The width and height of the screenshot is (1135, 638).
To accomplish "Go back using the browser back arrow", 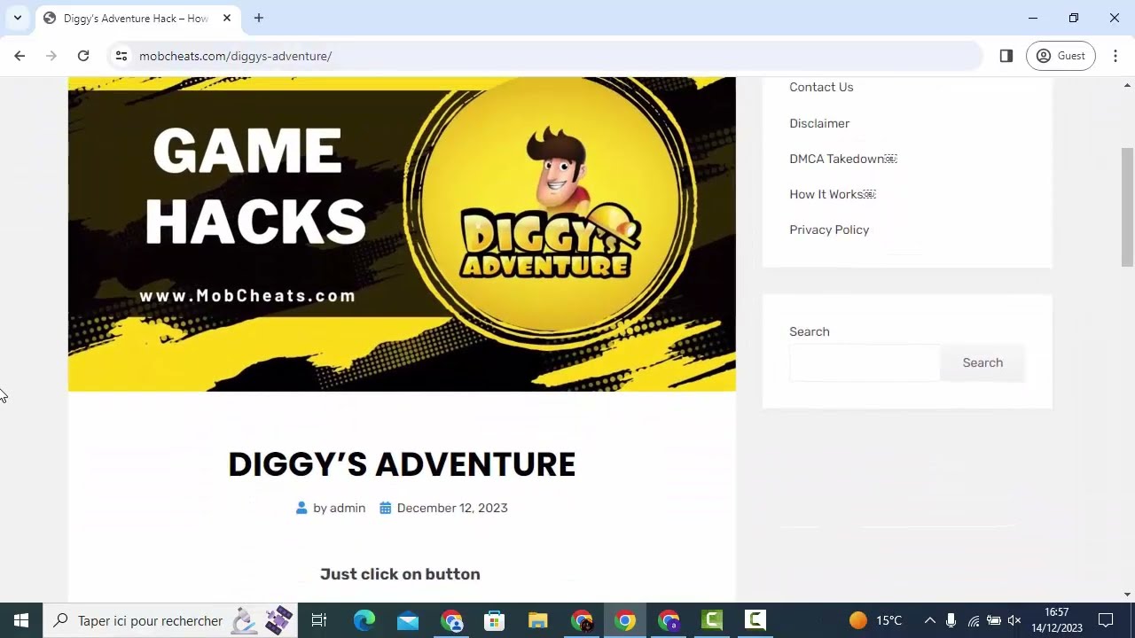I will click(20, 56).
